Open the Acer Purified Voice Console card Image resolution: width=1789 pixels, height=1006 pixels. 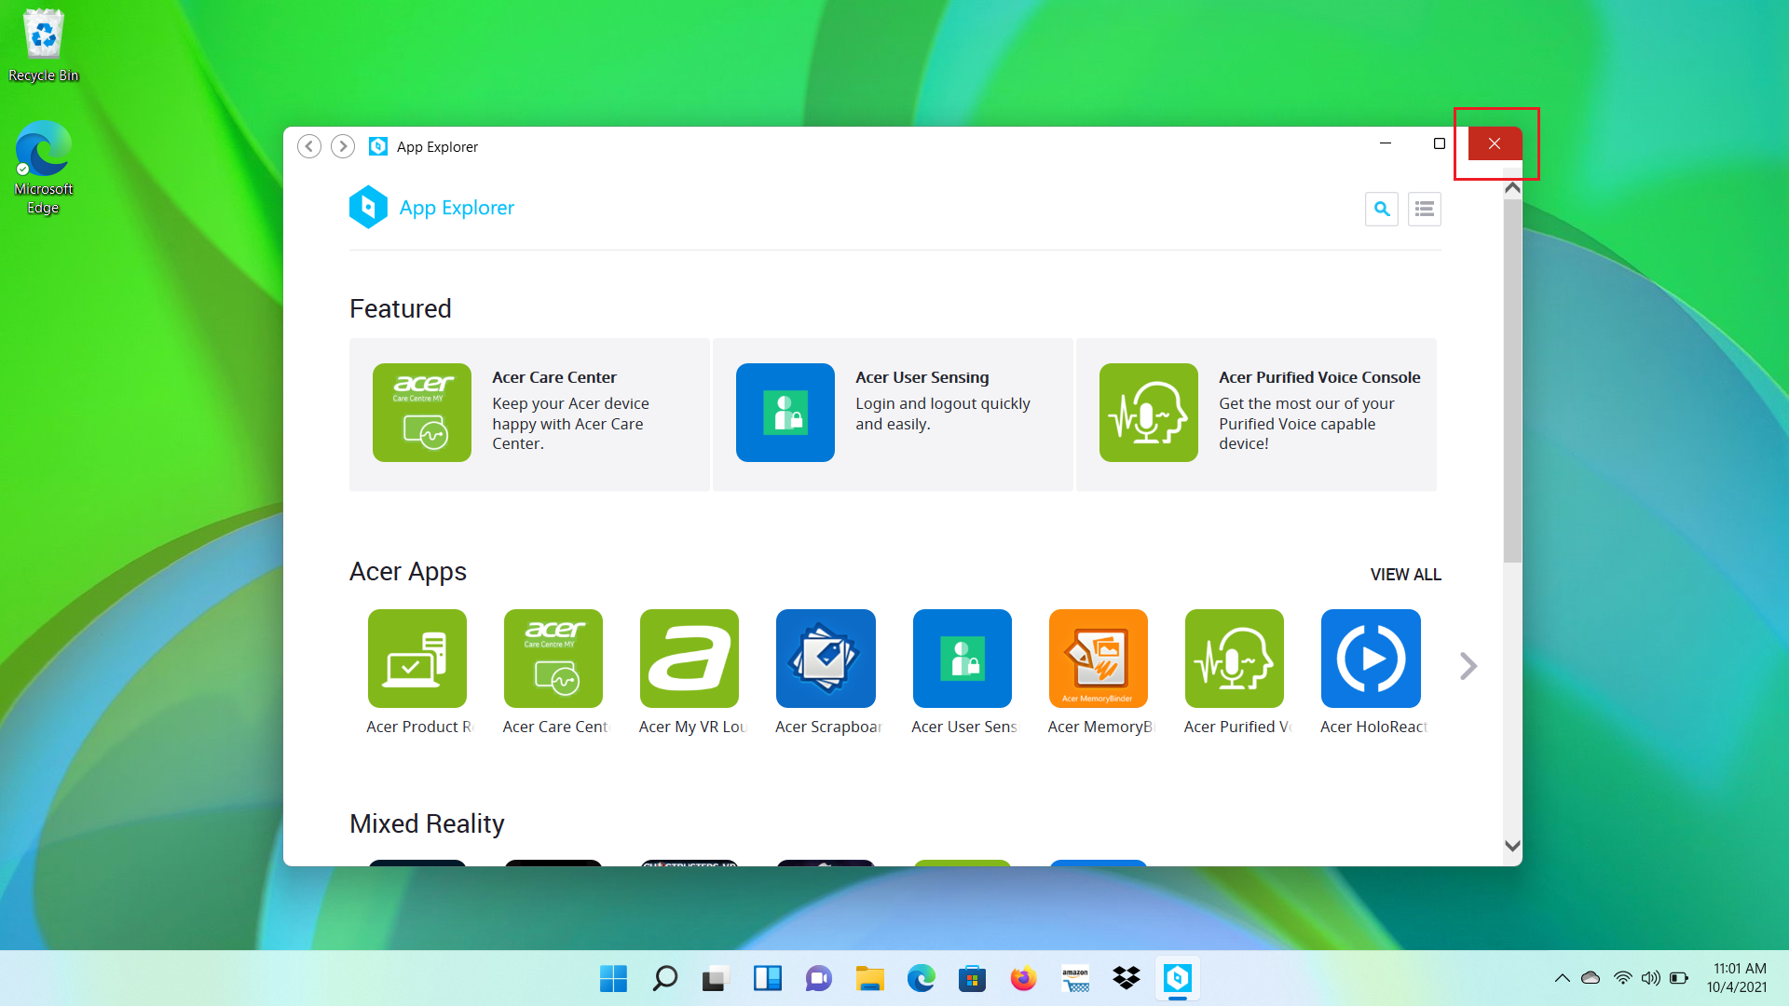click(x=1255, y=413)
